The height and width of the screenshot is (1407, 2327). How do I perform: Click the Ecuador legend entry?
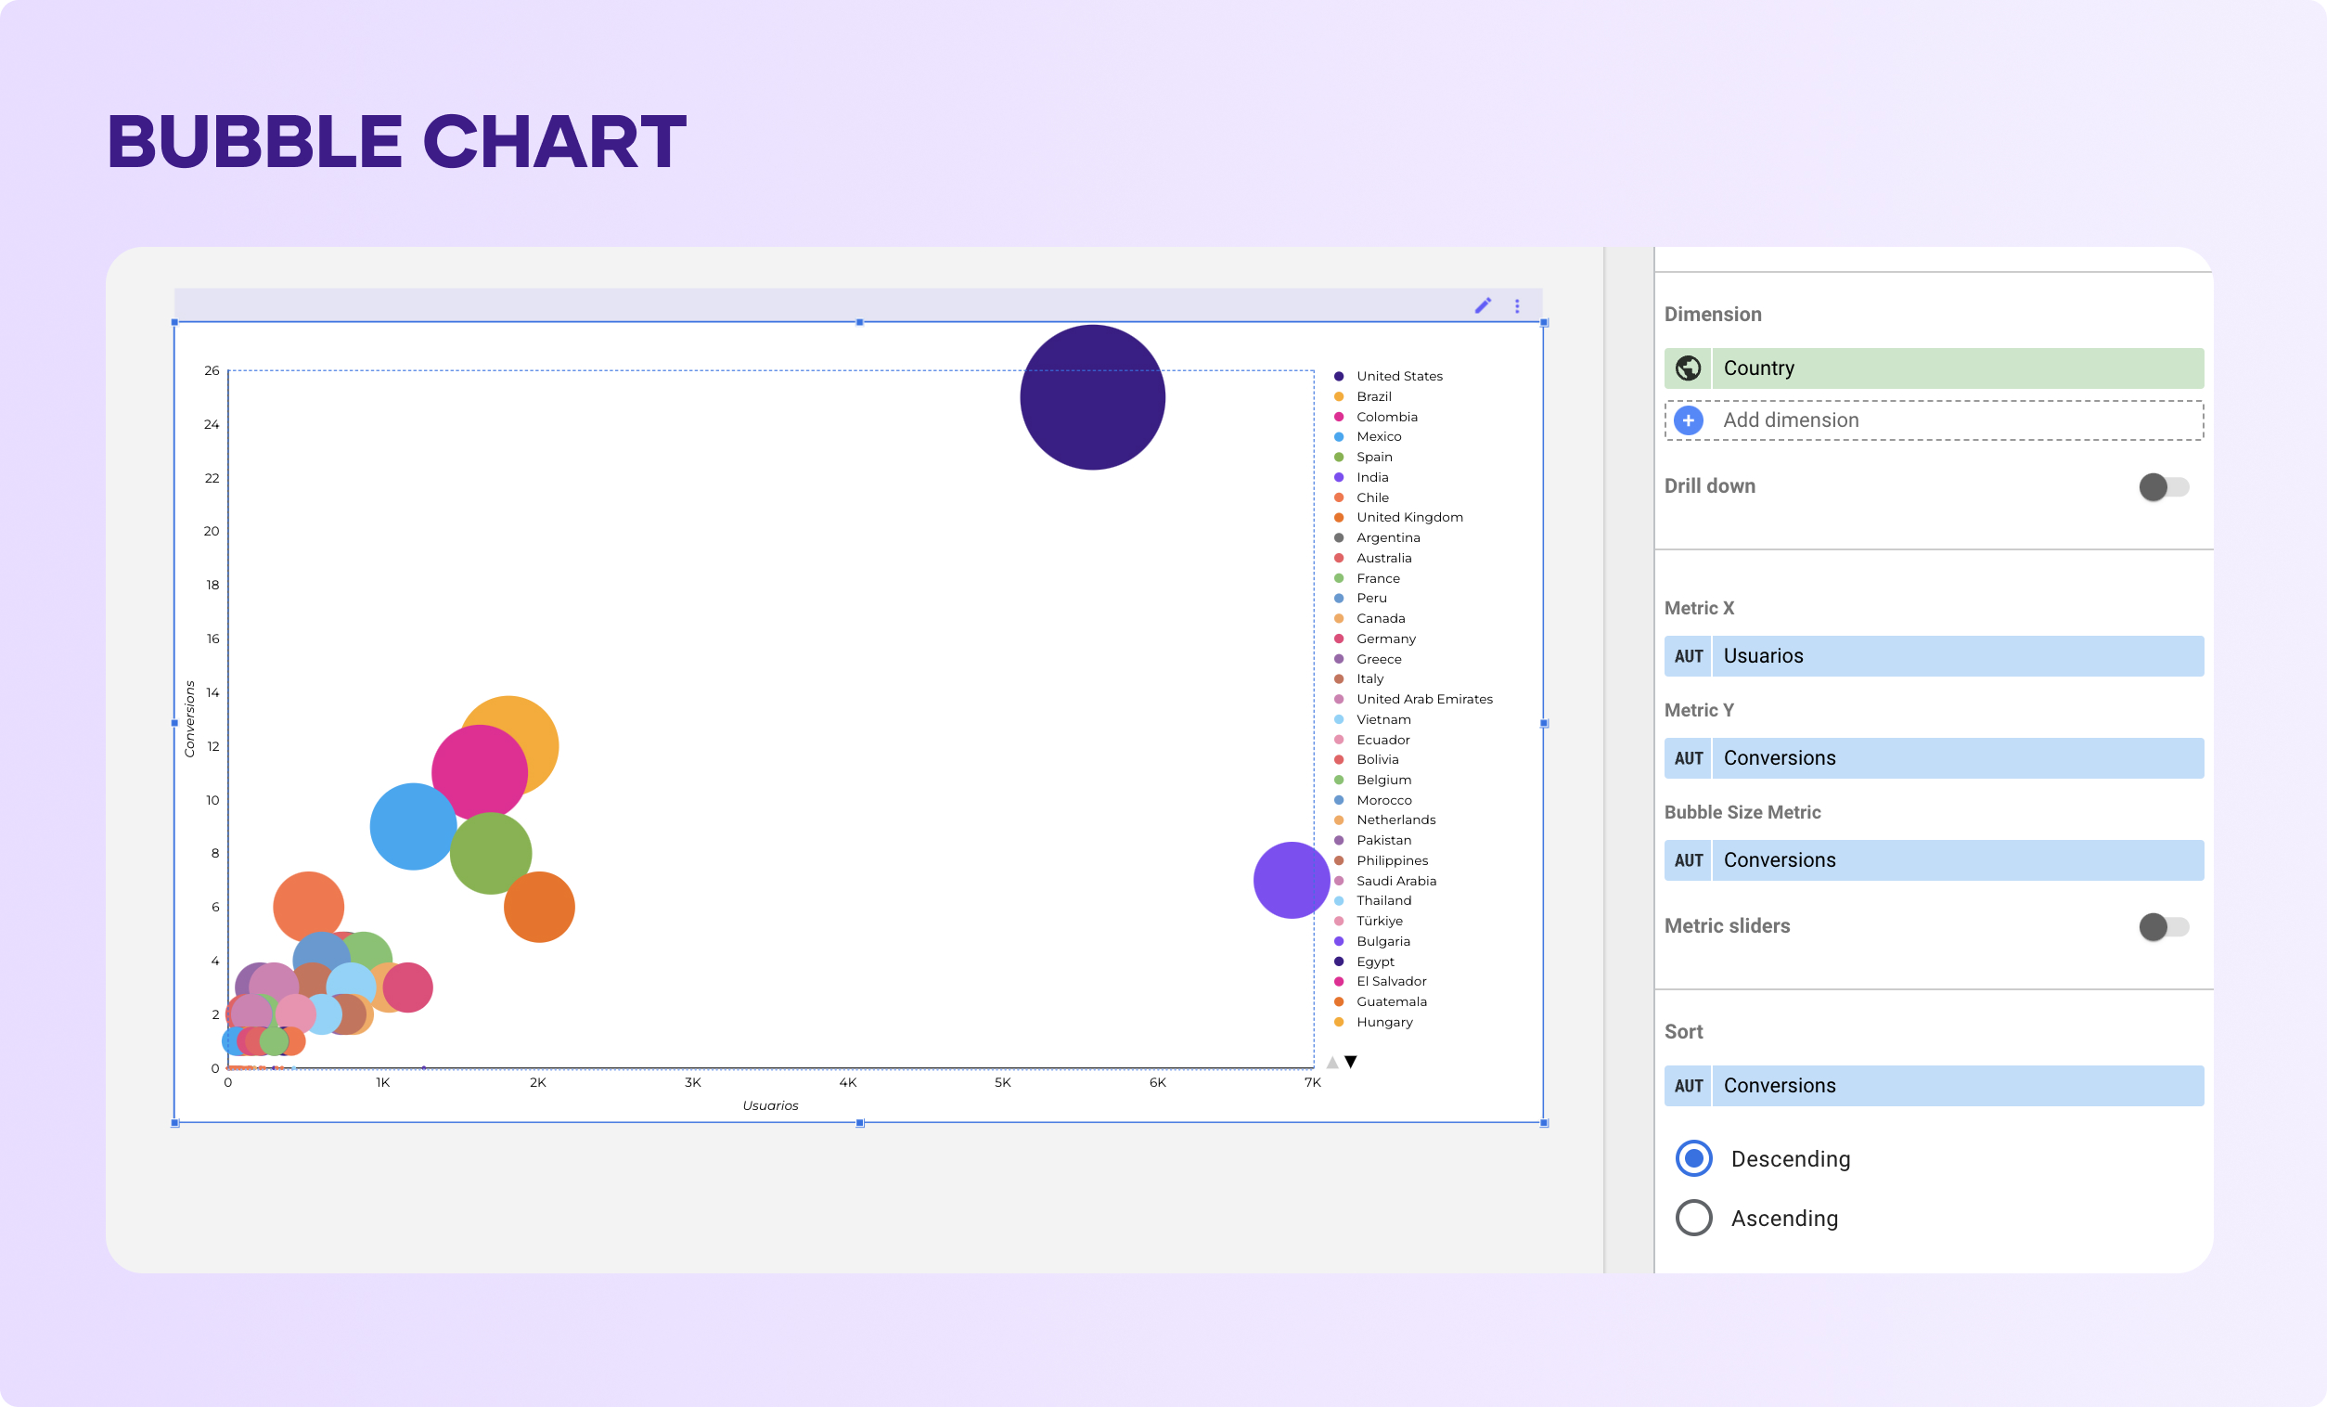[x=1372, y=740]
